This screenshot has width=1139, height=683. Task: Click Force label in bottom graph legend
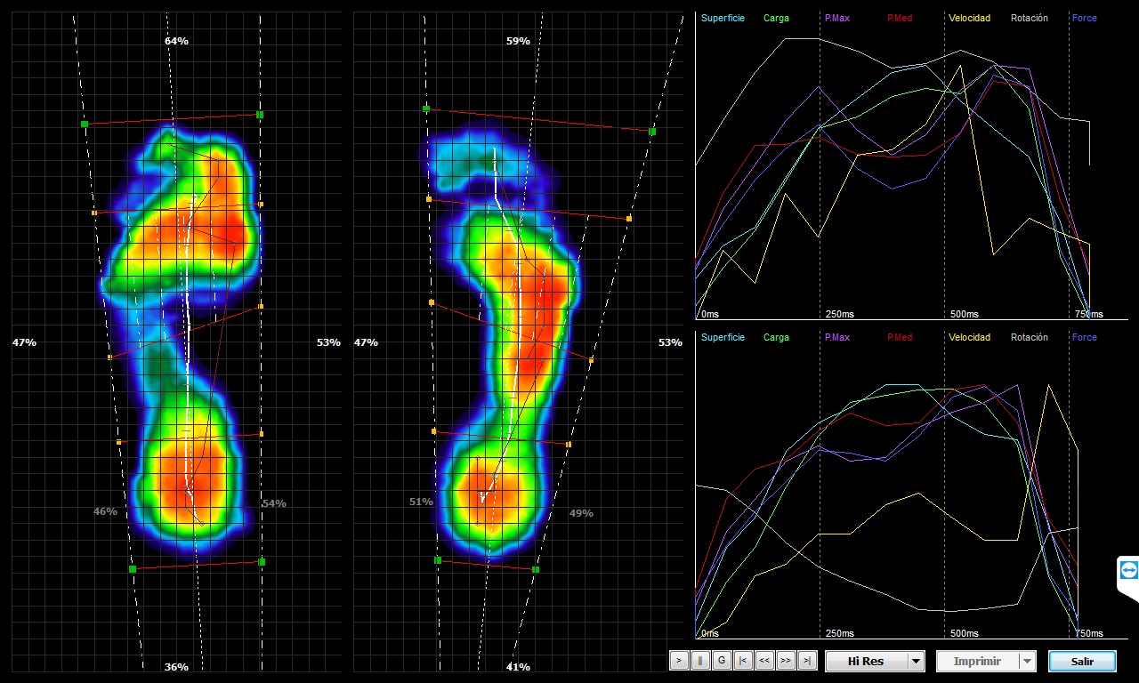pos(1084,338)
